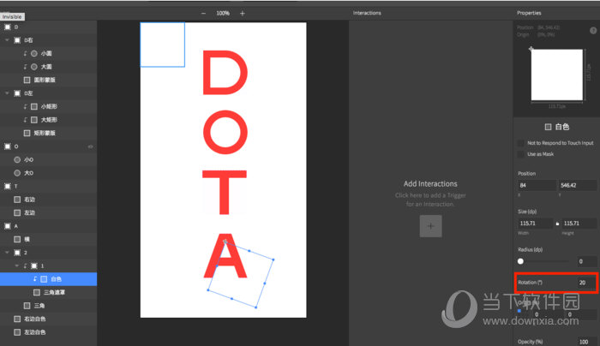Select the 左边白色 layer icon
Viewport: 600px width, 346px height.
coord(17,332)
